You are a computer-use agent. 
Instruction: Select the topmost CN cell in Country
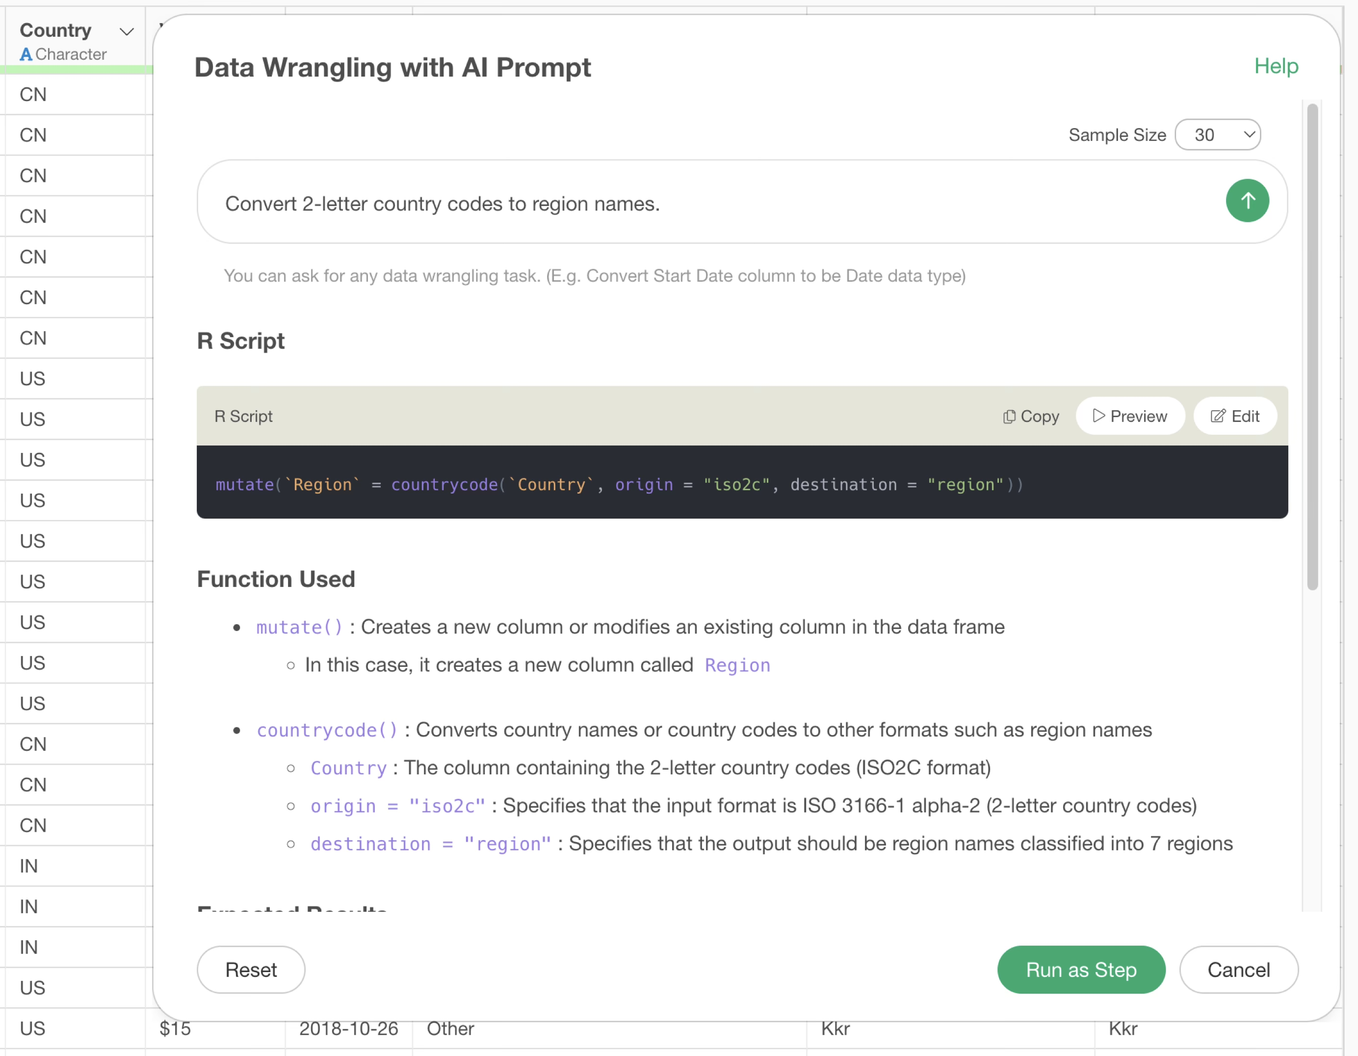[x=33, y=95]
